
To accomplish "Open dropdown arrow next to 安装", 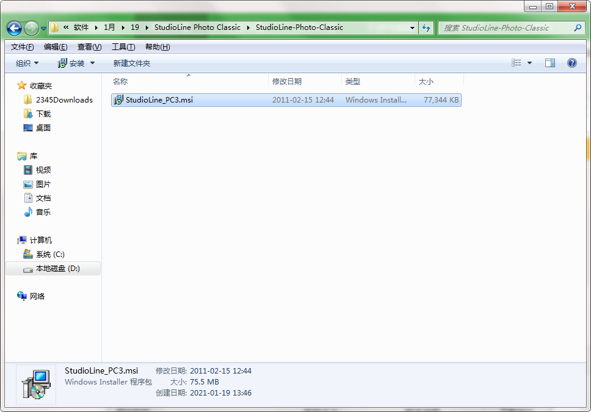I will [92, 63].
